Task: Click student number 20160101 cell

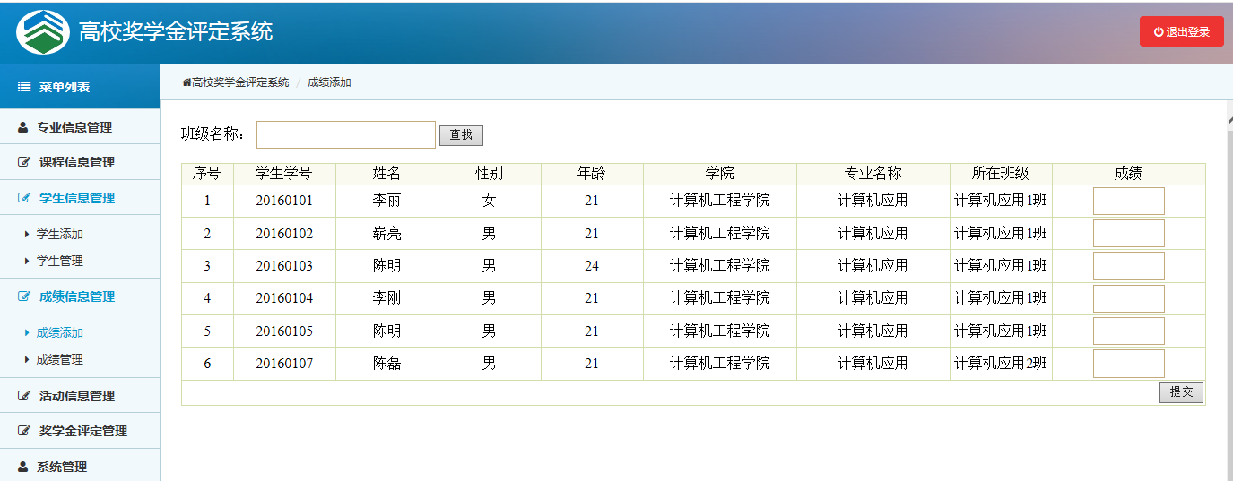Action: point(284,201)
